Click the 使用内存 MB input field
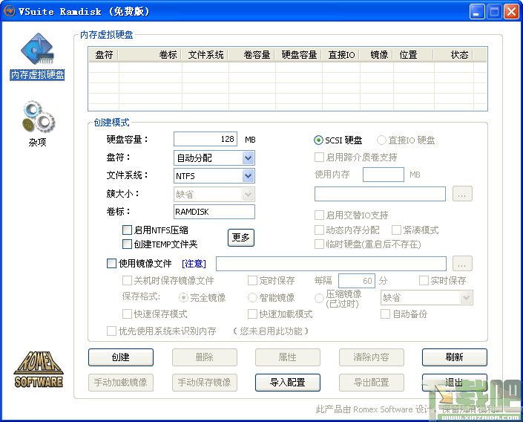Screen dimensions: 523x422 click(x=384, y=175)
